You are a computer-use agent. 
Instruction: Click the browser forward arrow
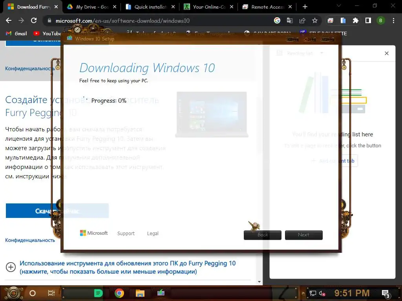coord(21,20)
